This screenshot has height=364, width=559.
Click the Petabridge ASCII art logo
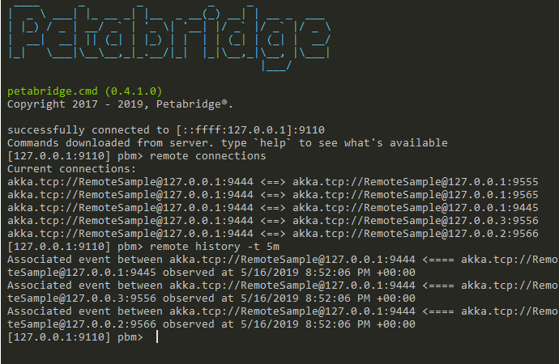[x=169, y=37]
